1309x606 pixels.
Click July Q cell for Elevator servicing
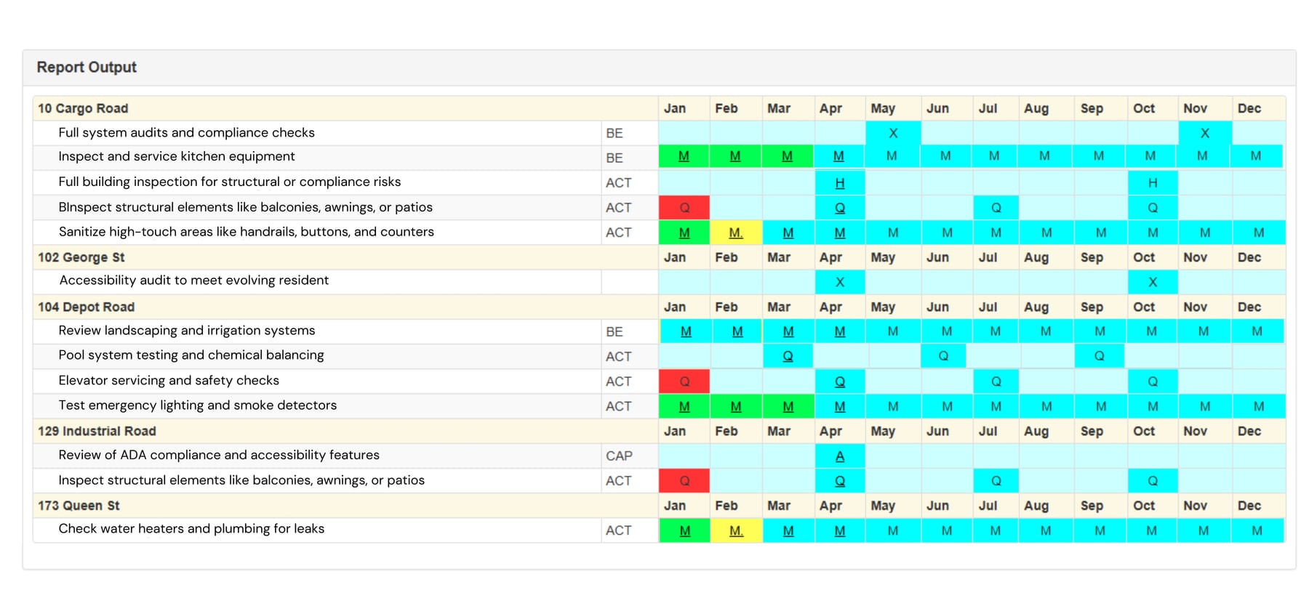click(996, 381)
